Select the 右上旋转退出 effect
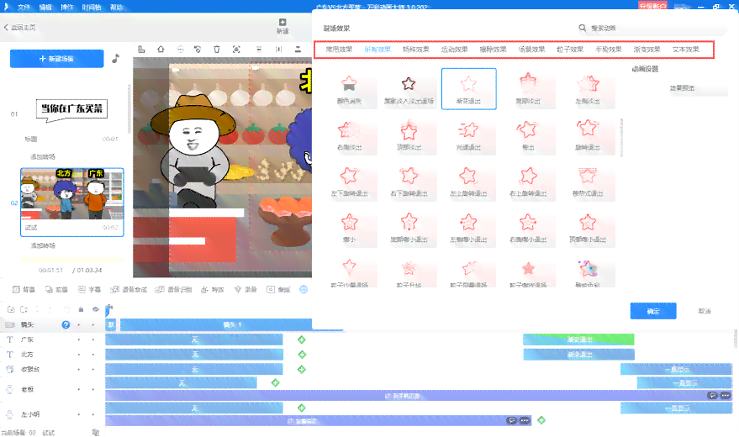Viewport: 739px width, 437px height. [528, 182]
